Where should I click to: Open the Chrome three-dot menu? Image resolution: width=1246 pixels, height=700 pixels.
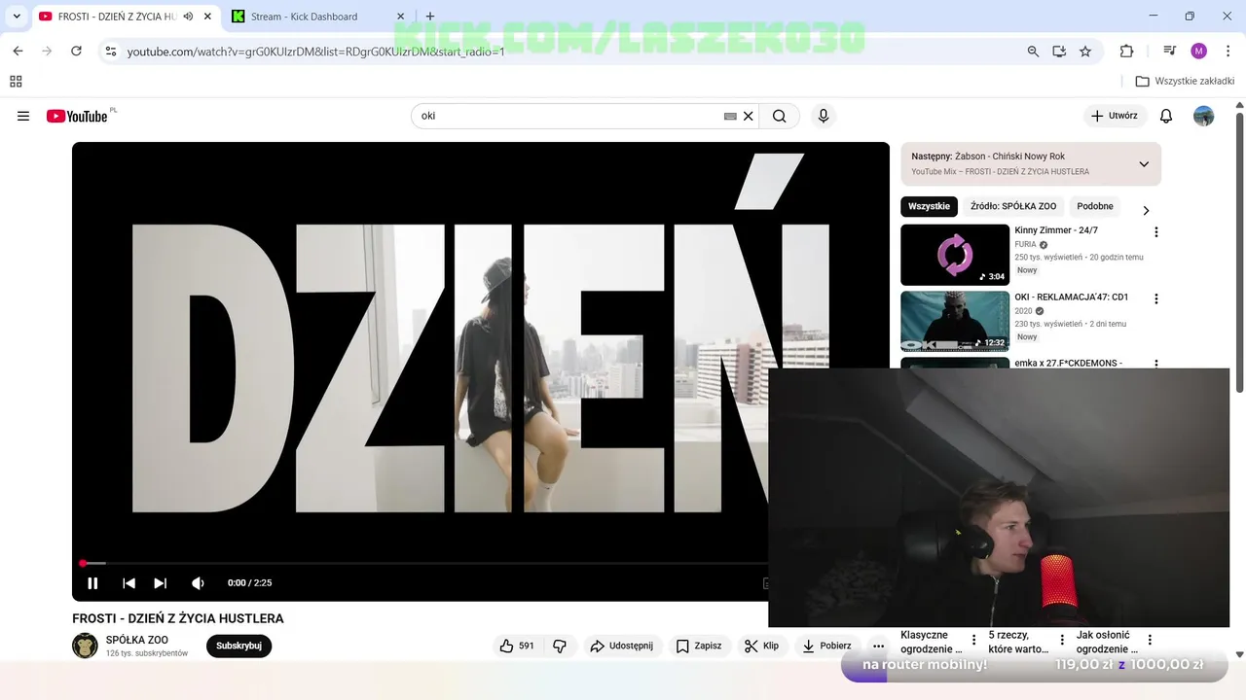(x=1228, y=52)
